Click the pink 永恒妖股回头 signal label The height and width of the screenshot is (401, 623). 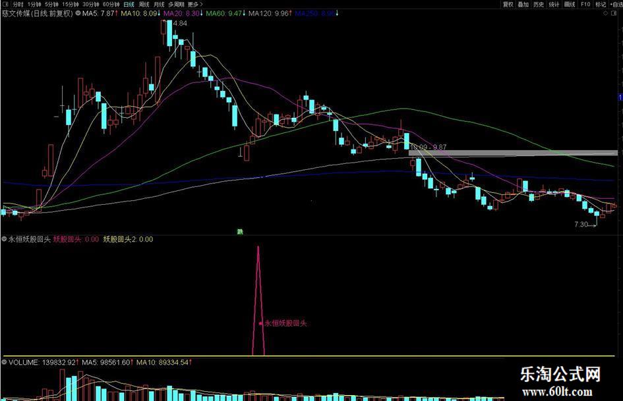pyautogui.click(x=285, y=323)
